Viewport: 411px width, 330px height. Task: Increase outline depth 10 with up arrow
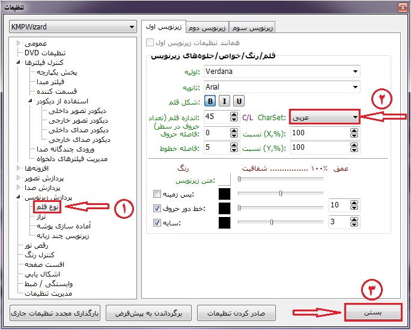(x=354, y=203)
